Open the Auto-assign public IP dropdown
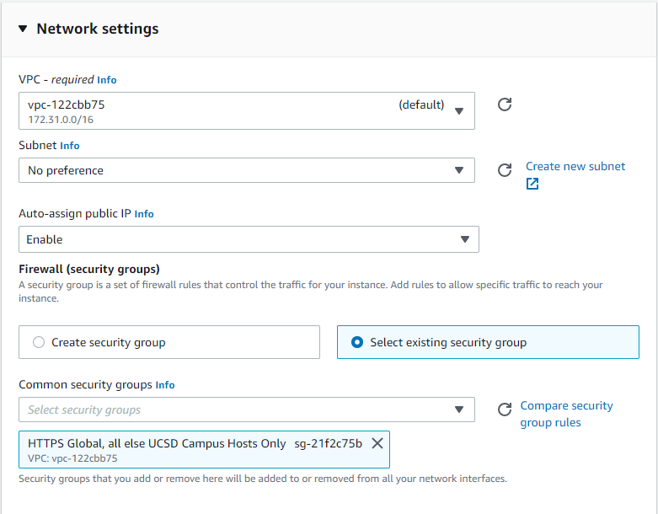Viewport: 658px width, 514px height. pyautogui.click(x=249, y=239)
